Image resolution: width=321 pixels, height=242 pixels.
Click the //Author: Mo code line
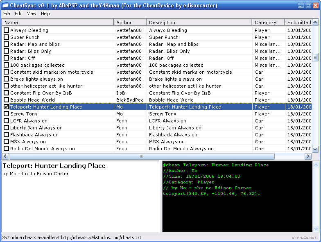point(180,170)
